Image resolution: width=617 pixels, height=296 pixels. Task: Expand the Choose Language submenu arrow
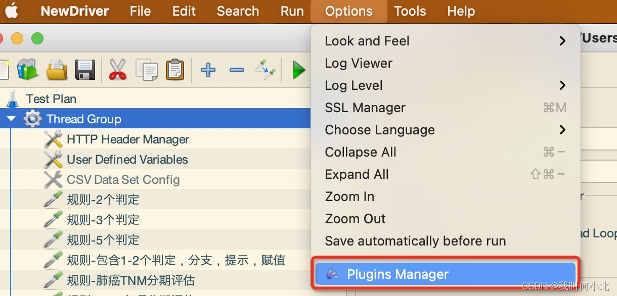click(562, 130)
